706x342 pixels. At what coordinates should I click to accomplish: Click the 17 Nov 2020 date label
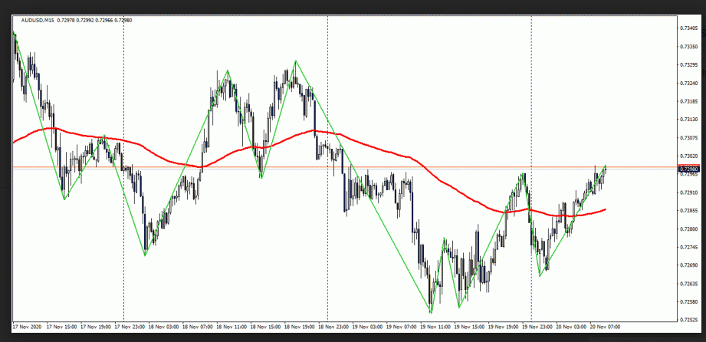pyautogui.click(x=25, y=326)
